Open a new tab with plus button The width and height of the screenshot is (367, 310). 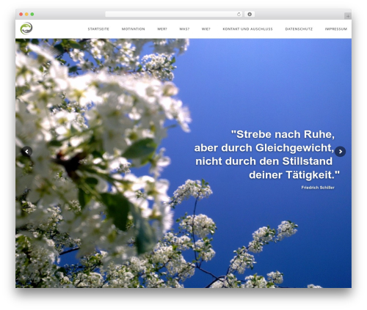(x=348, y=16)
